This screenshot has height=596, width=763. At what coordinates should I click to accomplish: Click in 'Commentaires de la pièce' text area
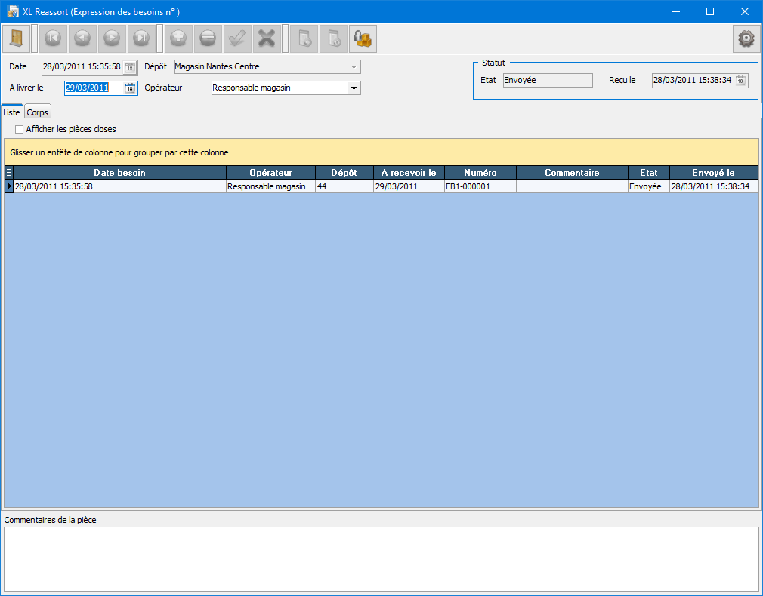381,558
